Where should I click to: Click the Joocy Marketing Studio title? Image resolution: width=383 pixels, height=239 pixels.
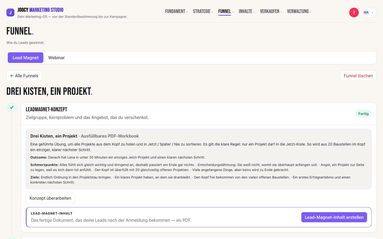click(x=40, y=10)
